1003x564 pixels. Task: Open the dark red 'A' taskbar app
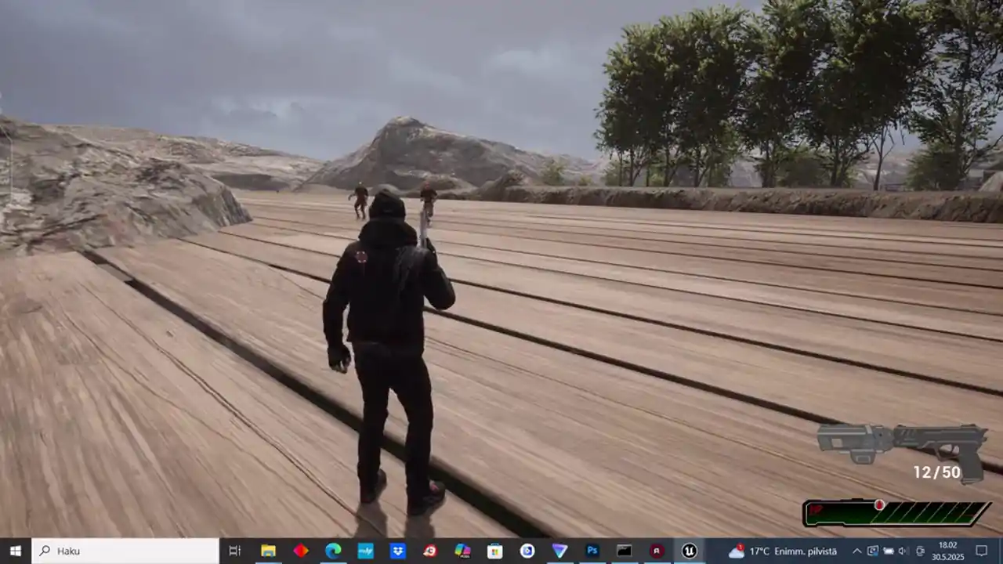(x=657, y=551)
